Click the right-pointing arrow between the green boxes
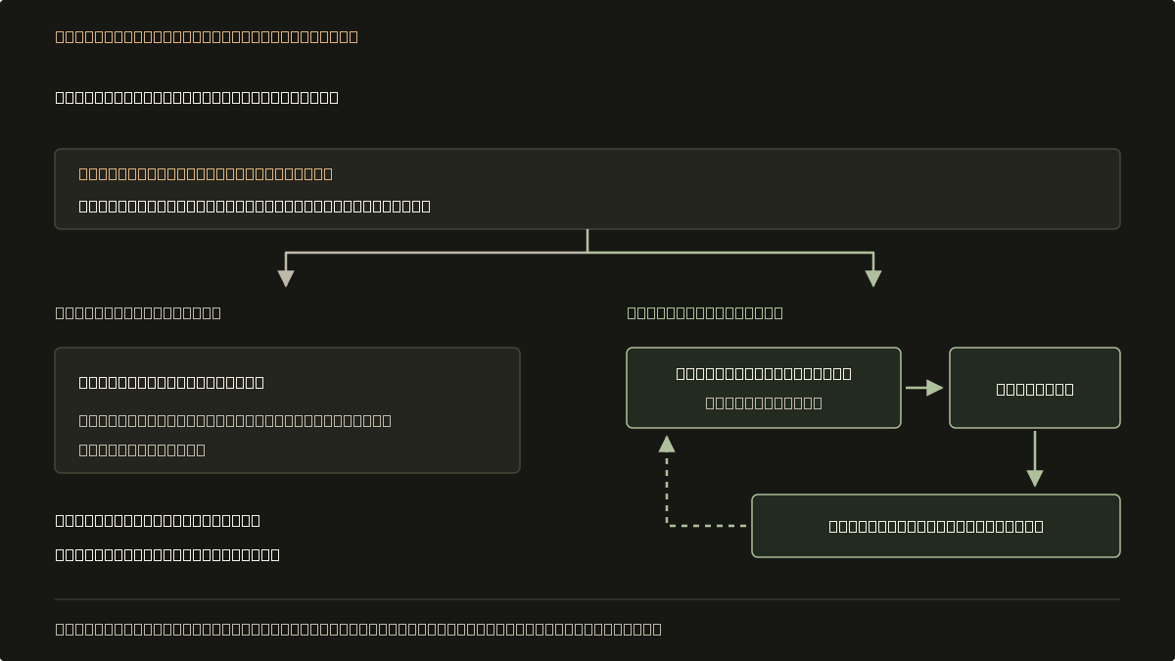 pos(924,388)
